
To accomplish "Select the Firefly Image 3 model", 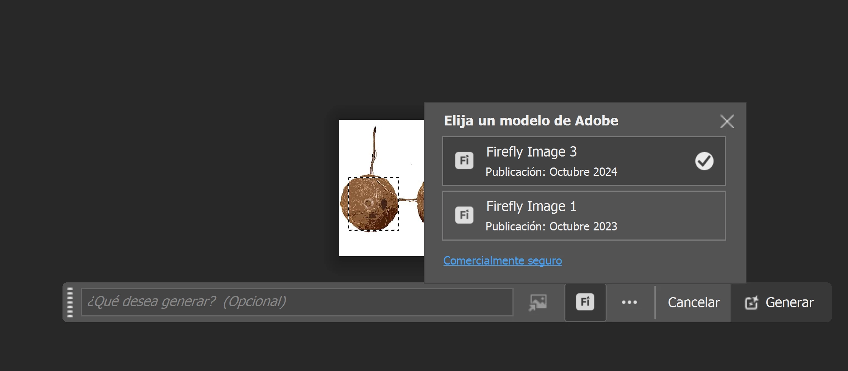I will [x=584, y=161].
